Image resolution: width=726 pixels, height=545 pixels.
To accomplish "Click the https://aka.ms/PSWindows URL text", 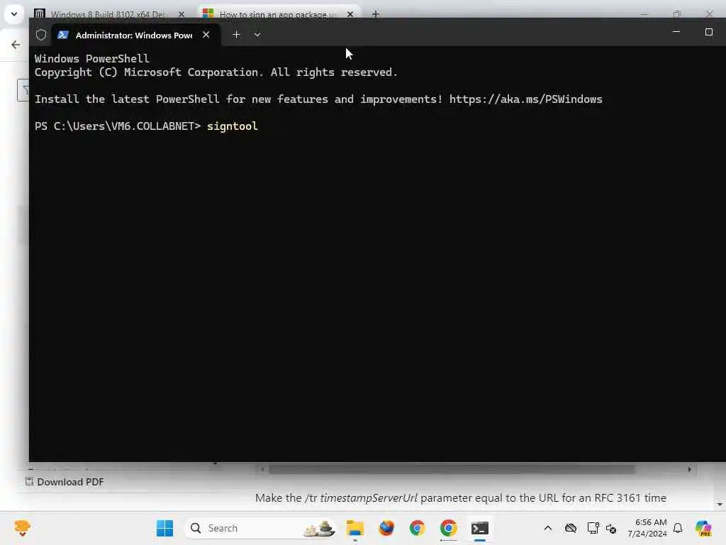I will (x=525, y=99).
